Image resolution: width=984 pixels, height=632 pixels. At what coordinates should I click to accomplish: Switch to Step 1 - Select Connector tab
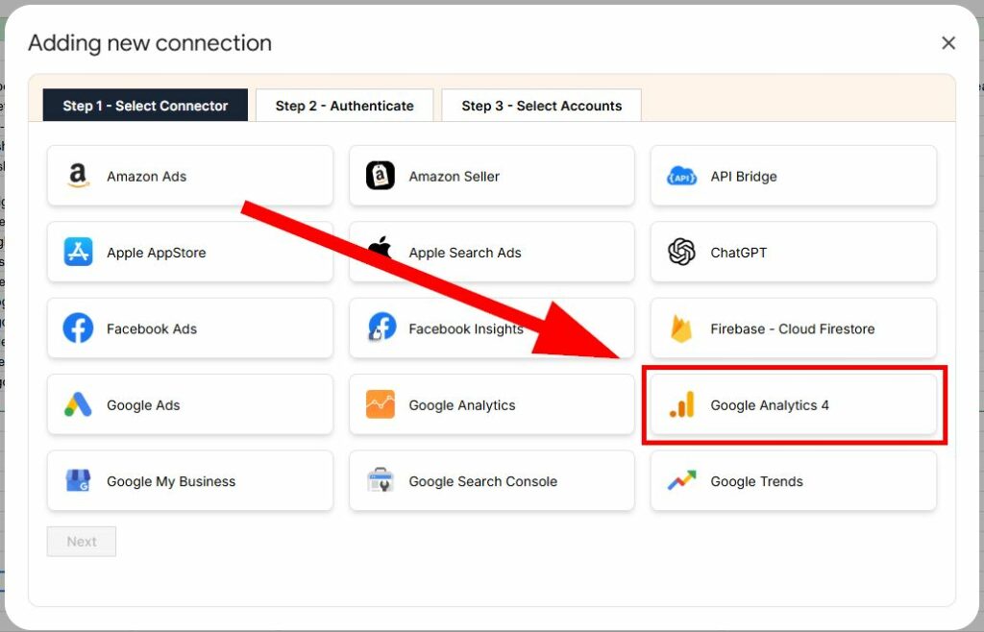coord(145,106)
